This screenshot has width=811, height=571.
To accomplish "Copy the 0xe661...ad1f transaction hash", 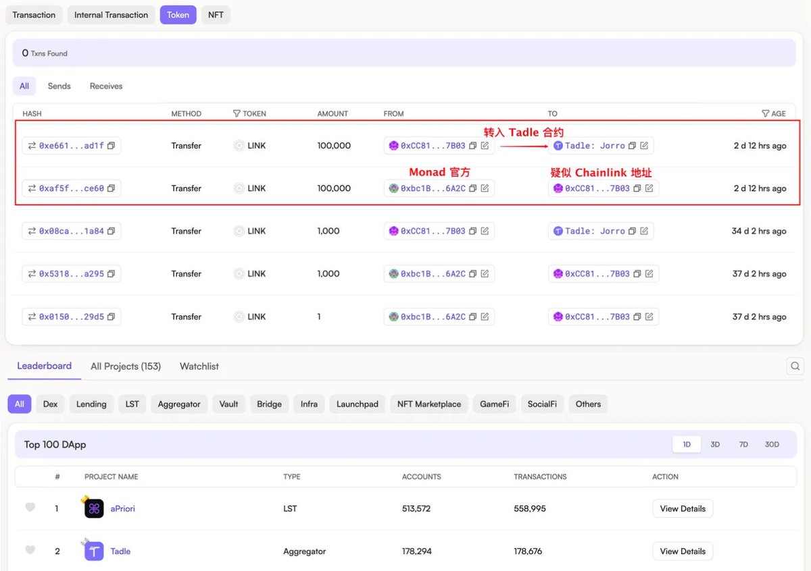I will tap(112, 146).
